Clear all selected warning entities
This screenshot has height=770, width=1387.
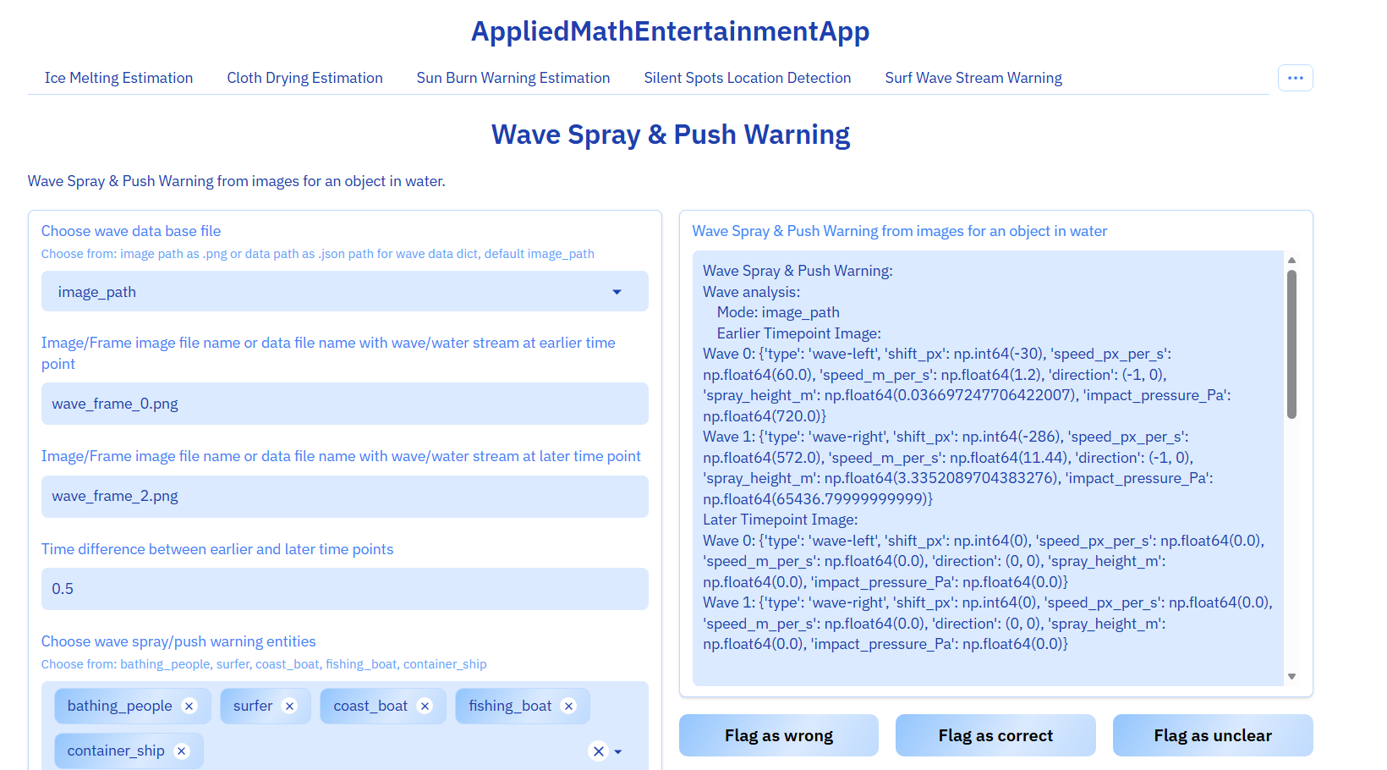point(598,751)
